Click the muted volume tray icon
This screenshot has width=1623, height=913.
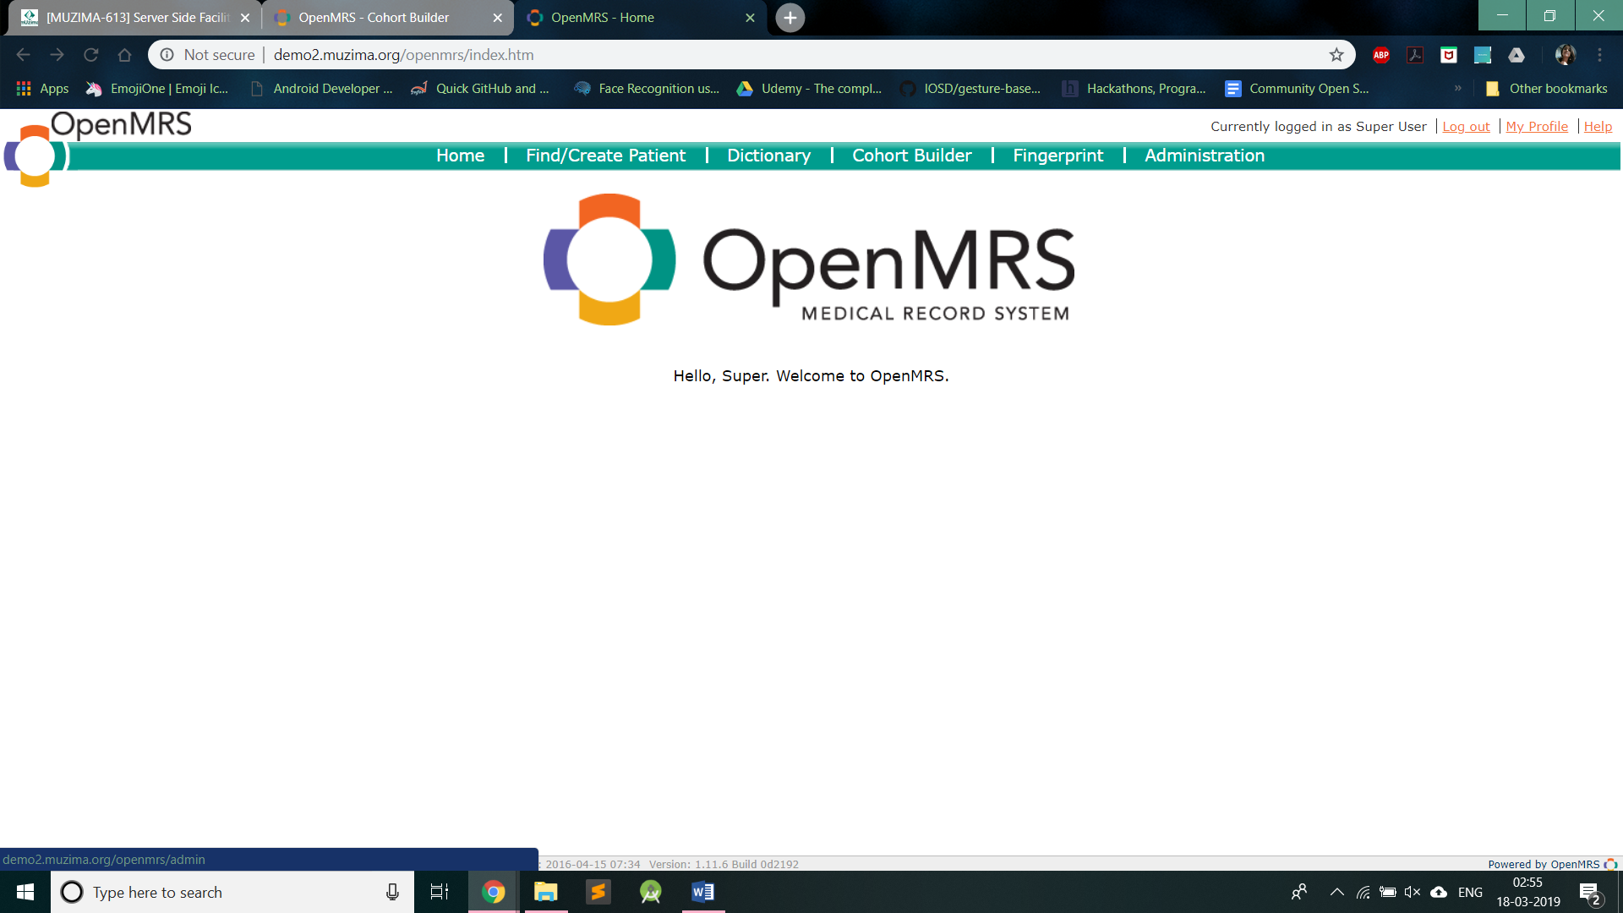point(1413,892)
